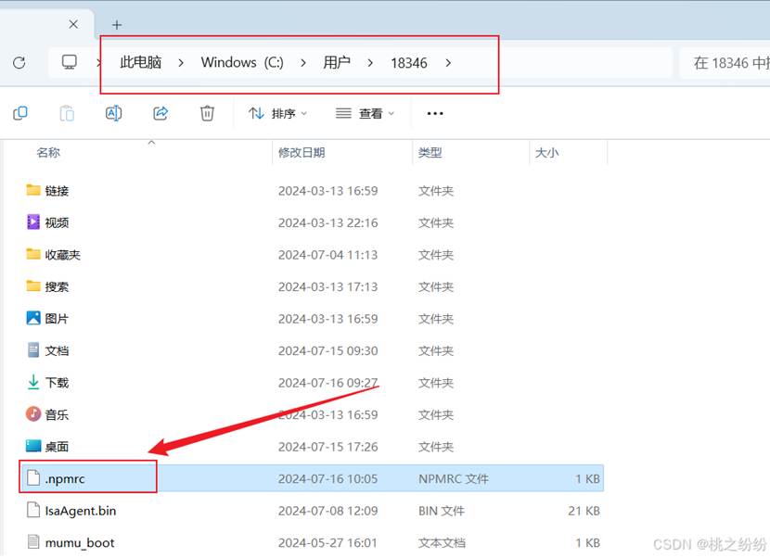The image size is (770, 558).
Task: Click the share icon in toolbar
Action: point(160,113)
